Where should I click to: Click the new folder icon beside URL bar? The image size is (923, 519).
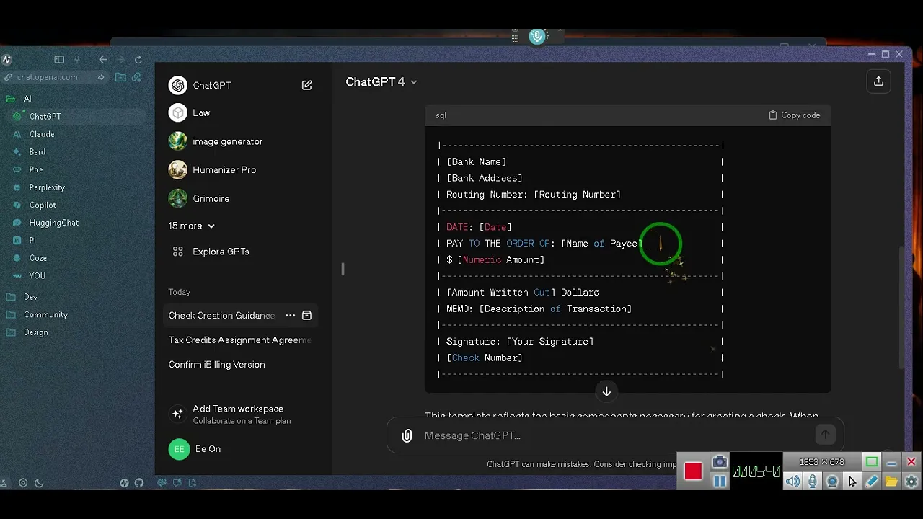click(x=120, y=77)
